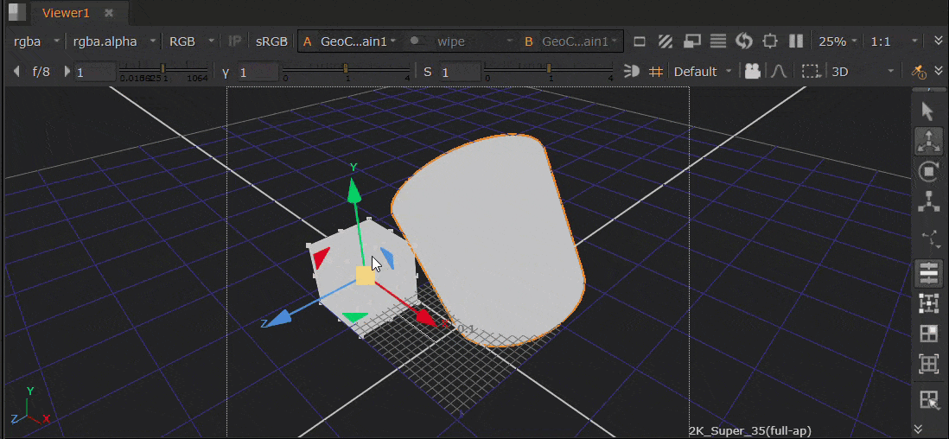Expand the 25% zoom level dropdown
The image size is (949, 439).
point(838,41)
